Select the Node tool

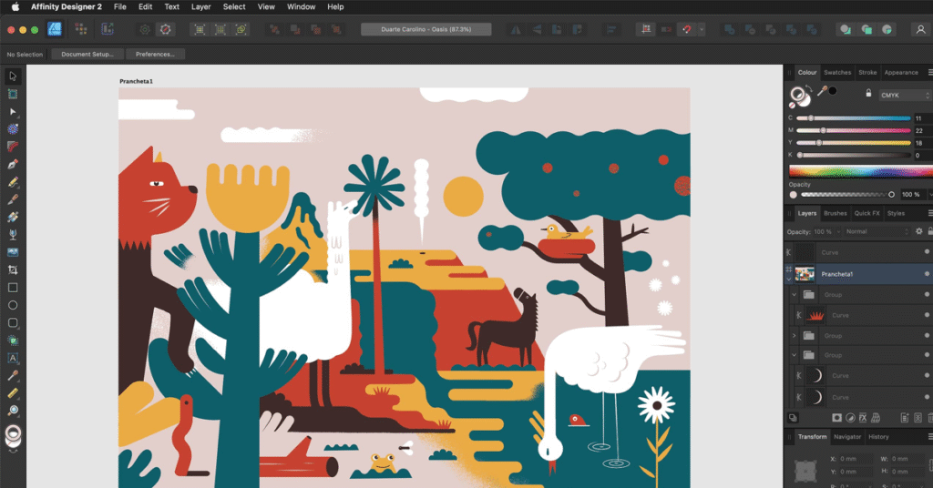(x=13, y=111)
